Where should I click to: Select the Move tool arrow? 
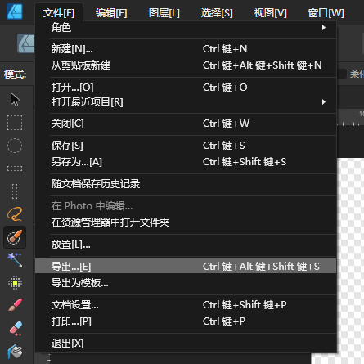[x=15, y=100]
